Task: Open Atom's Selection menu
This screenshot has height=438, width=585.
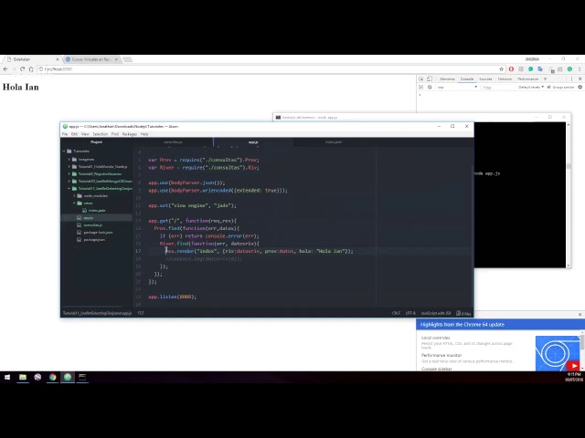Action: click(x=100, y=134)
